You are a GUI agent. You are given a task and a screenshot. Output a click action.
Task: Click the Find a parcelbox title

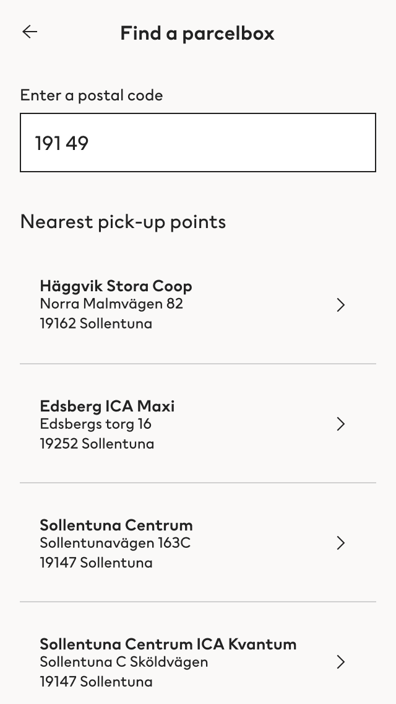click(197, 33)
